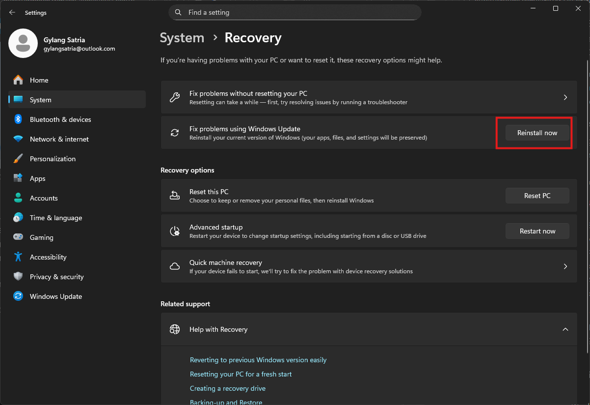Click the Privacy & security shield icon
590x405 pixels.
(18, 277)
